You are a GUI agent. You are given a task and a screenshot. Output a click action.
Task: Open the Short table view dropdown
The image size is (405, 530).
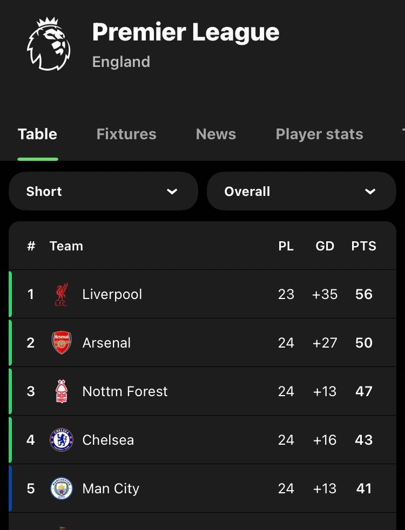[x=103, y=191]
